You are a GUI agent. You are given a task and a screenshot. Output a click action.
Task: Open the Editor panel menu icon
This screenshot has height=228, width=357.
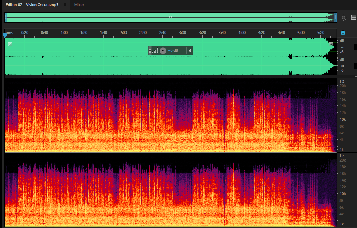[65, 5]
